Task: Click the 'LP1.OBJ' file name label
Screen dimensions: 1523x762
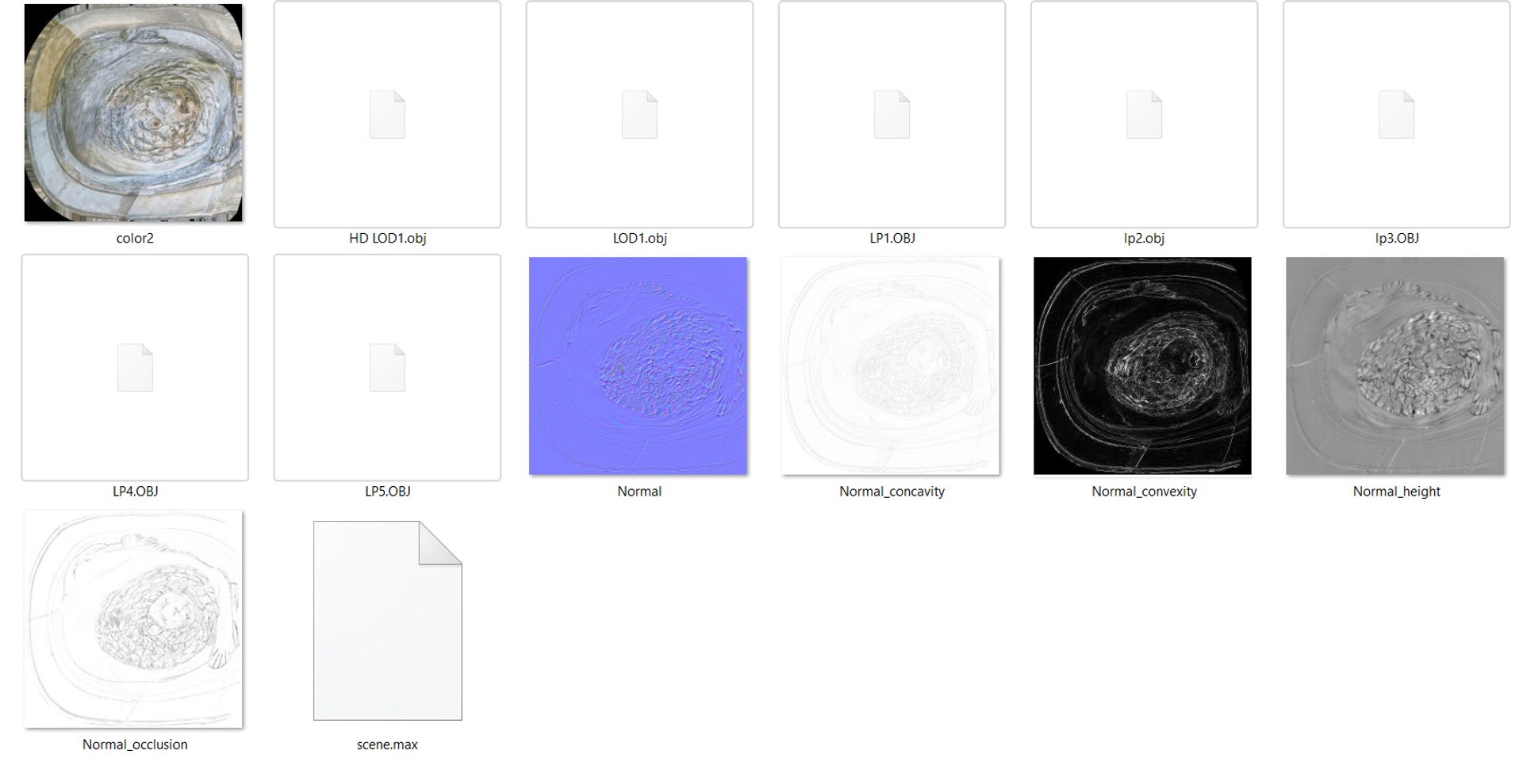Action: tap(892, 238)
